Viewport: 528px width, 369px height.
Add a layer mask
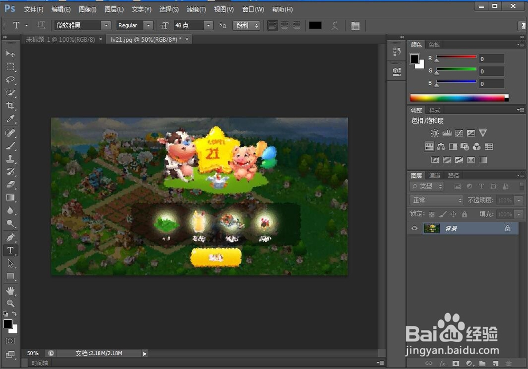coord(456,363)
